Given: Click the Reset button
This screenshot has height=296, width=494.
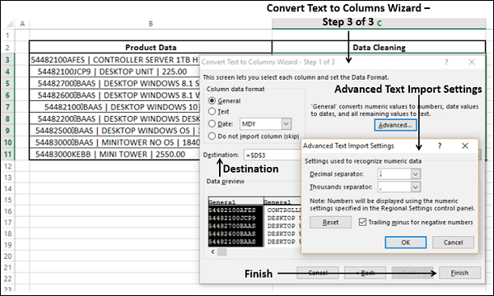Looking at the screenshot, I should tap(330, 222).
